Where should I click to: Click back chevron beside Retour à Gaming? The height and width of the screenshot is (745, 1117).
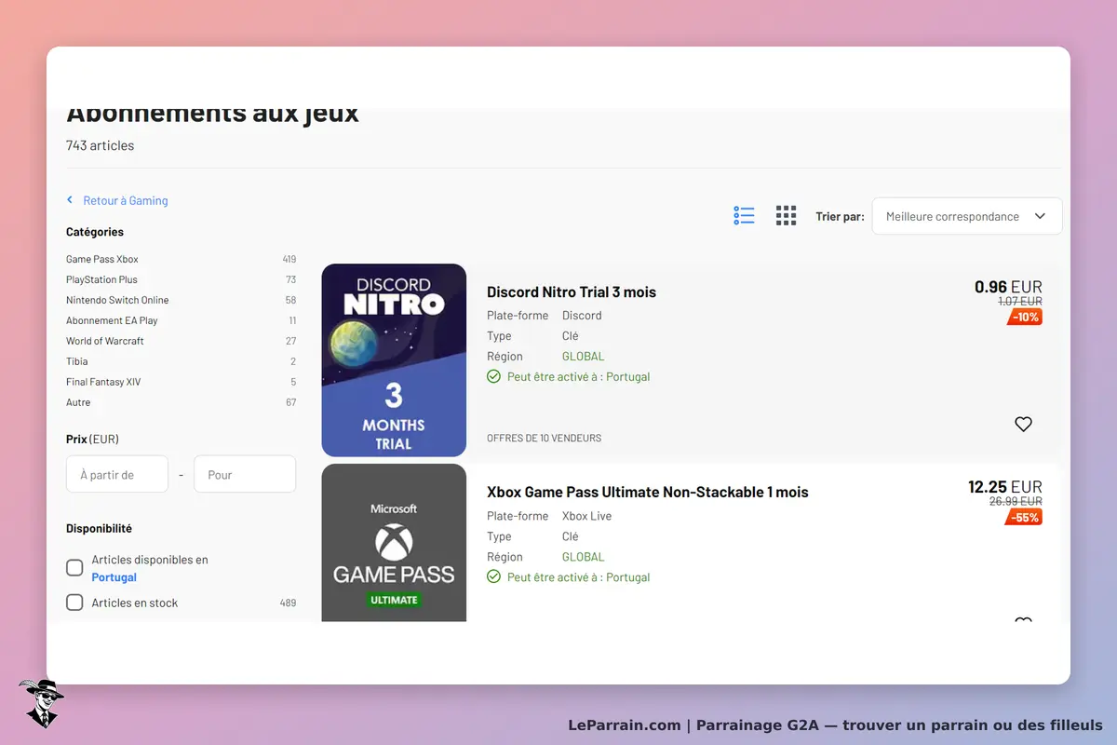tap(70, 200)
